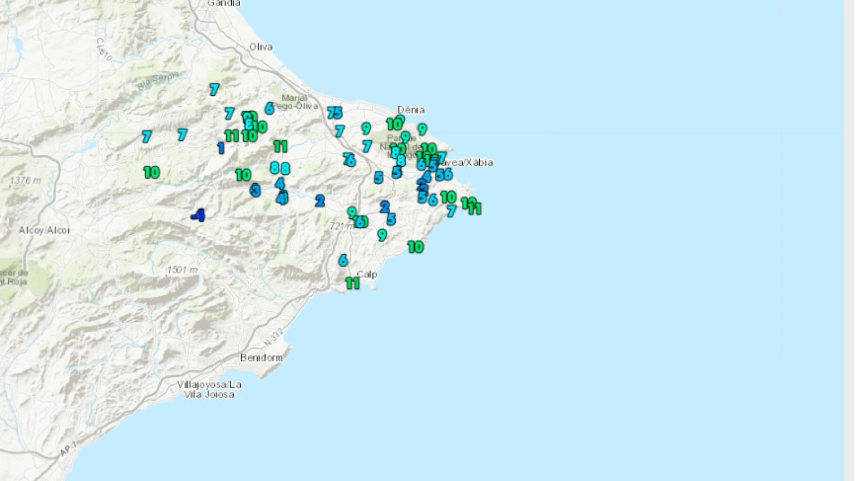
Task: Select the 11 marker below Marjal Pego-Oliva
Action: (280, 147)
